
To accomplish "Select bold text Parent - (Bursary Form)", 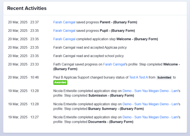I will point(118,22).
